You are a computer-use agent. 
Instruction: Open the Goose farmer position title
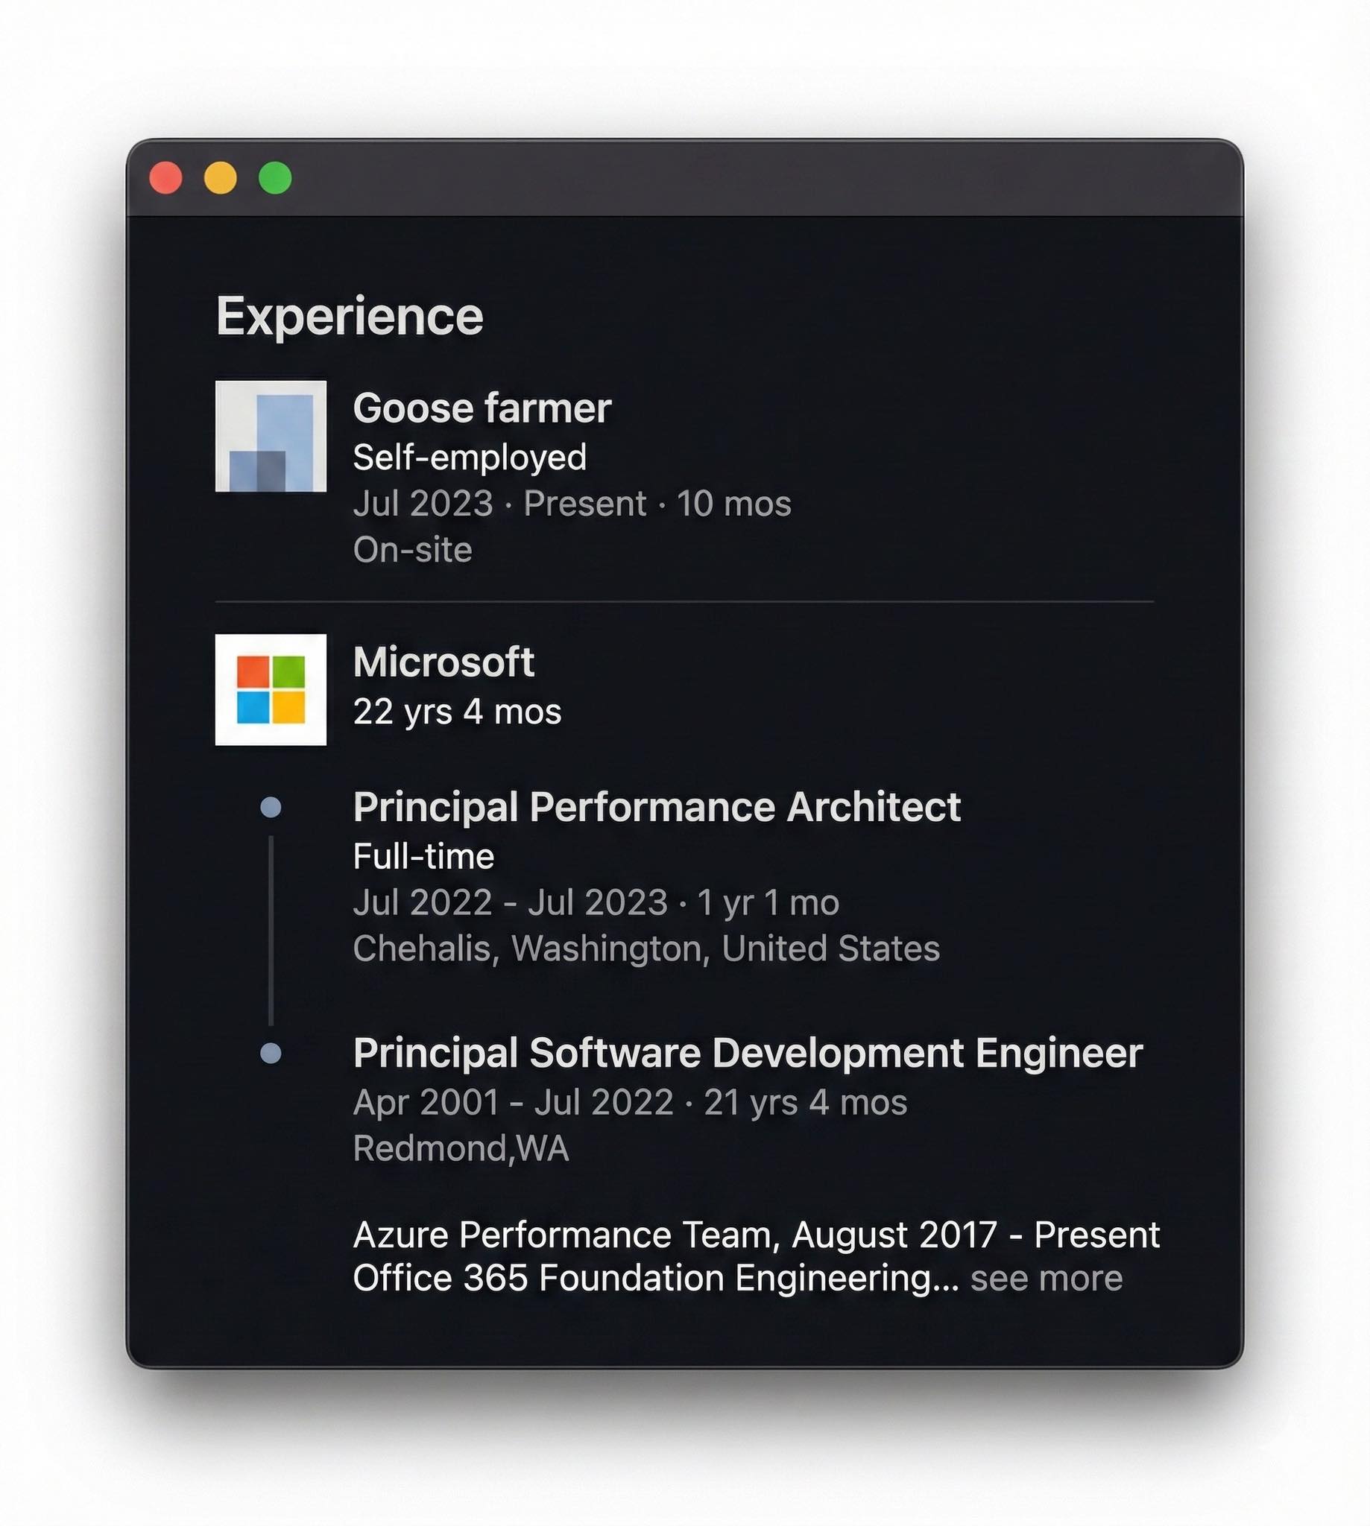(482, 408)
